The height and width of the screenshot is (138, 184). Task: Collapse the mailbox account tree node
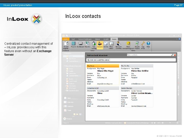(64, 66)
